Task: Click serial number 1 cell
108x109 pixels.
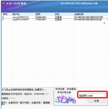Action: tap(3, 20)
